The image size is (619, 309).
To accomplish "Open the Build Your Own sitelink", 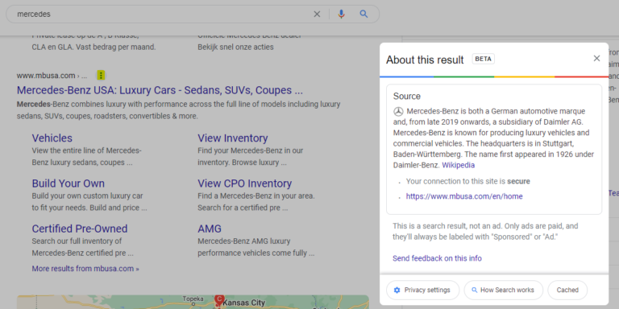I will (69, 183).
